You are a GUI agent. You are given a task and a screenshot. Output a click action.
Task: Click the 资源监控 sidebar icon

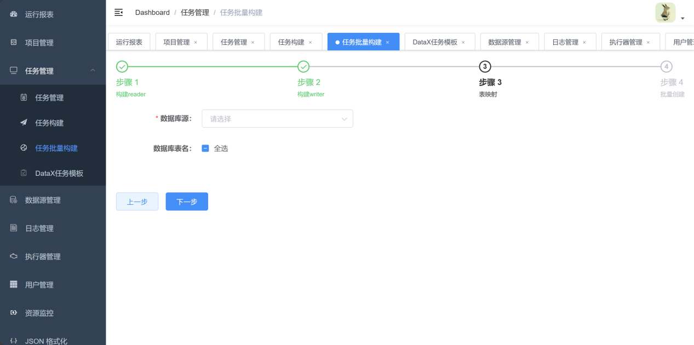pos(14,313)
